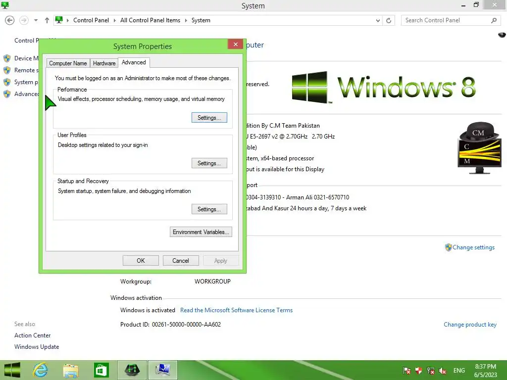Click the System window title icon
507x380 pixels.
[x=5, y=5]
